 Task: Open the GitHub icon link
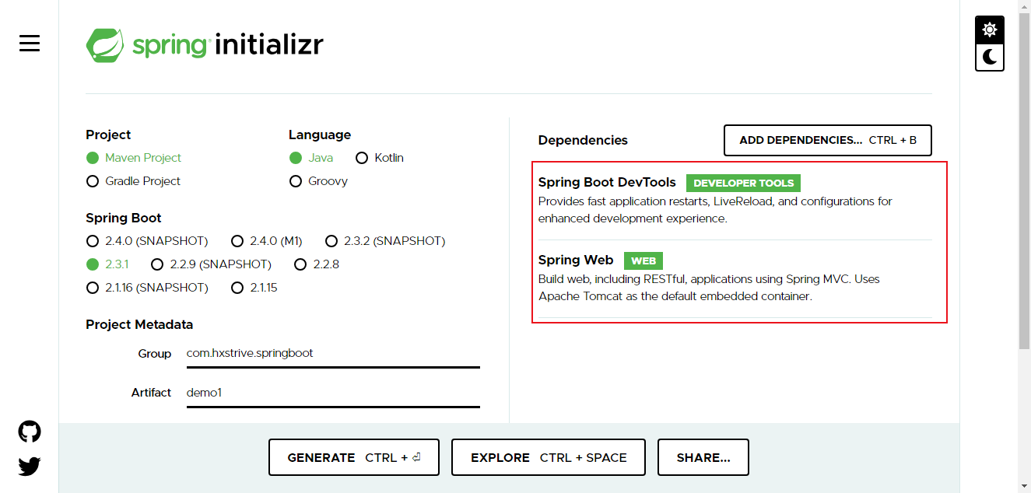coord(30,432)
